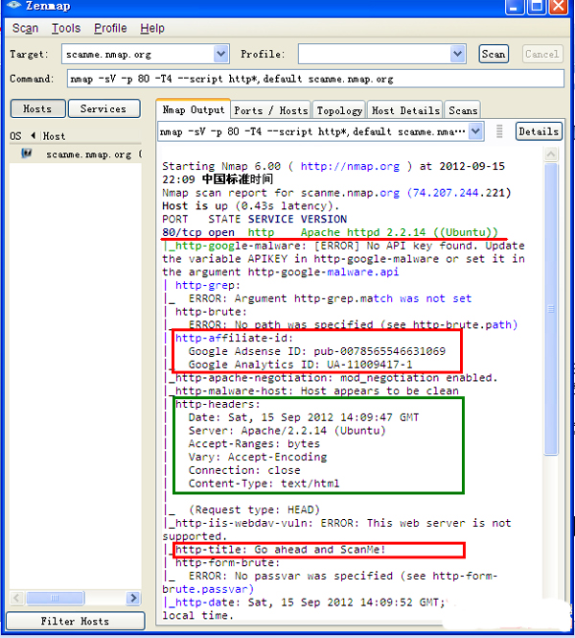Click the output vertical scrollbar thumb
This screenshot has width=575, height=638.
551,309
